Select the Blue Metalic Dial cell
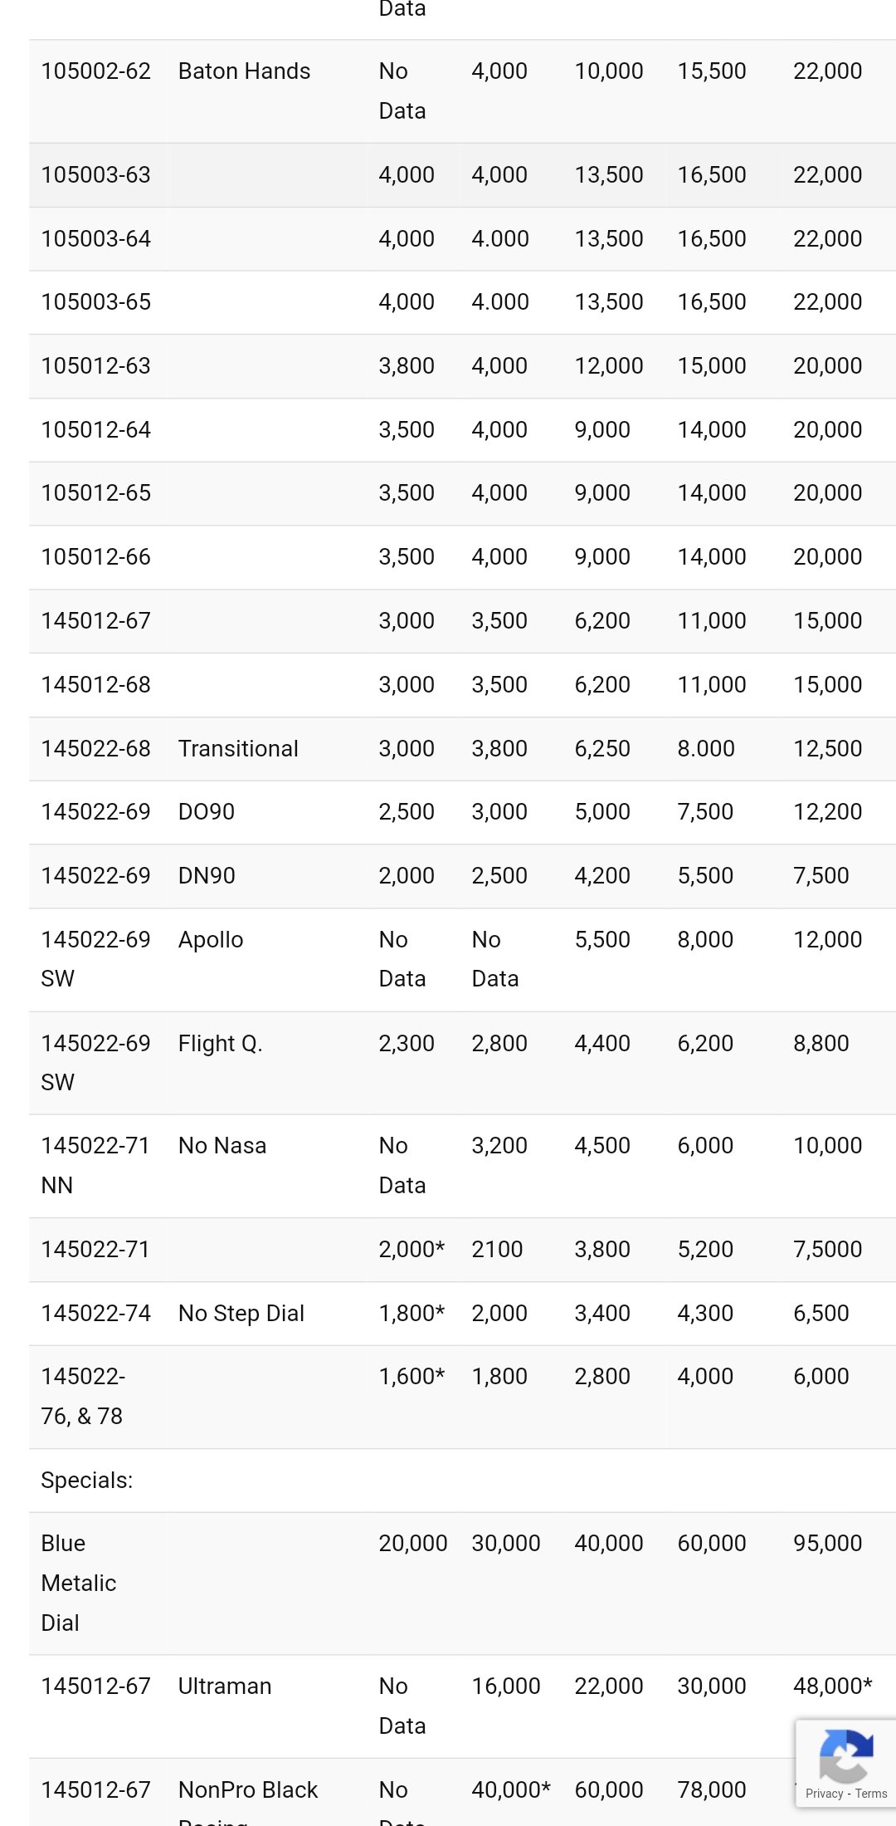This screenshot has width=896, height=1826. coord(79,1583)
